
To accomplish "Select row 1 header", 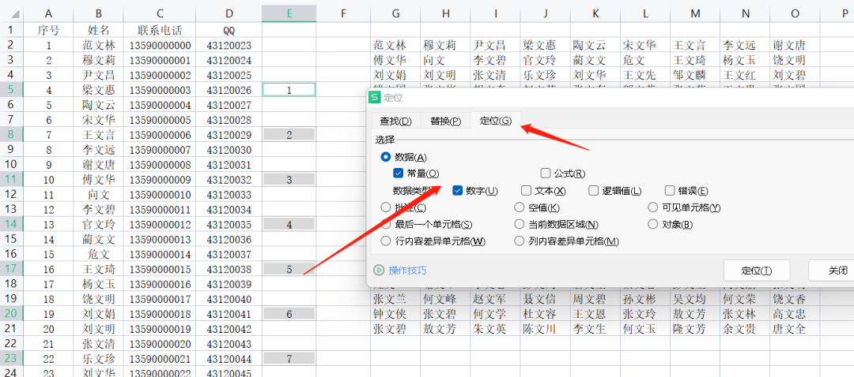I will tap(12, 29).
